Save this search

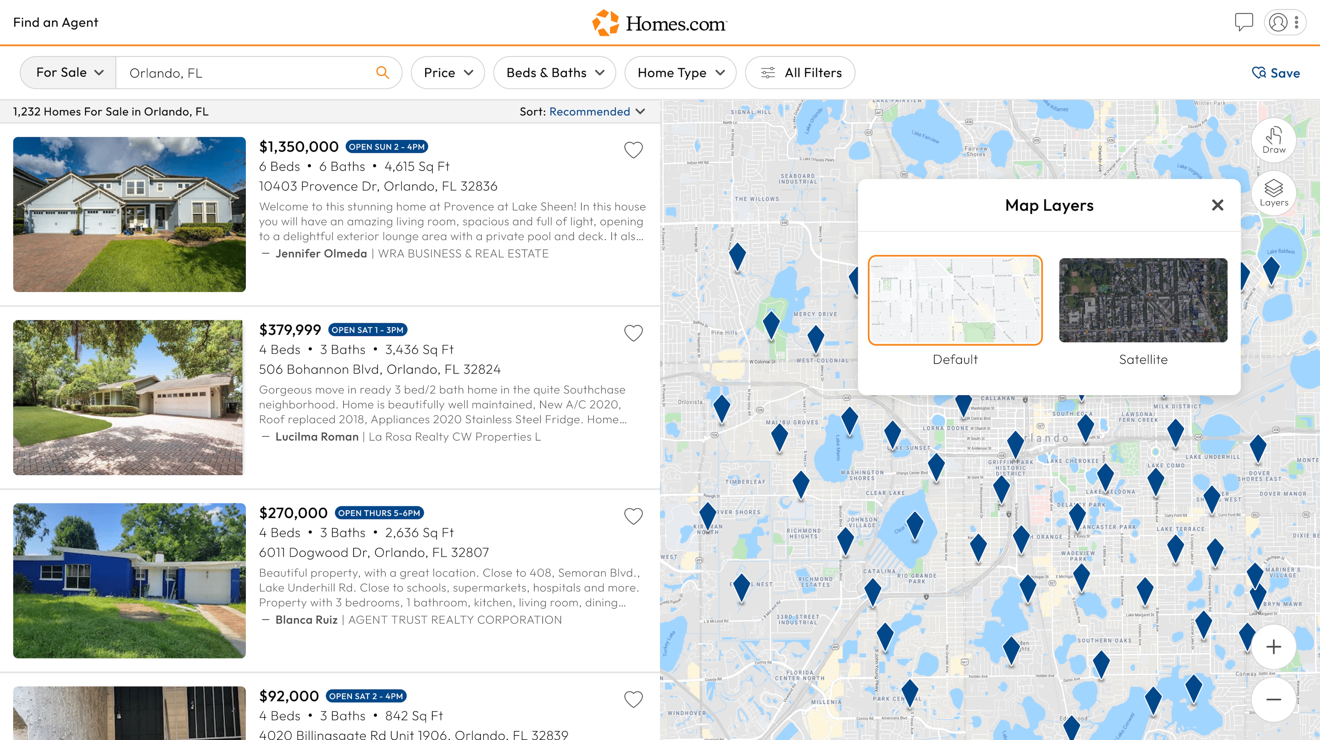tap(1275, 73)
